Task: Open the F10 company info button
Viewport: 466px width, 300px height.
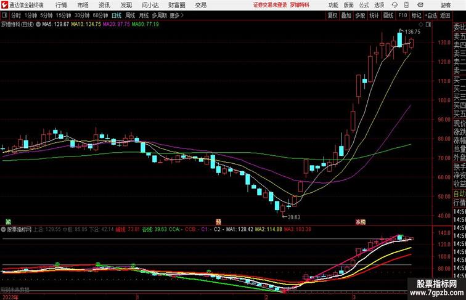Action: (x=403, y=15)
